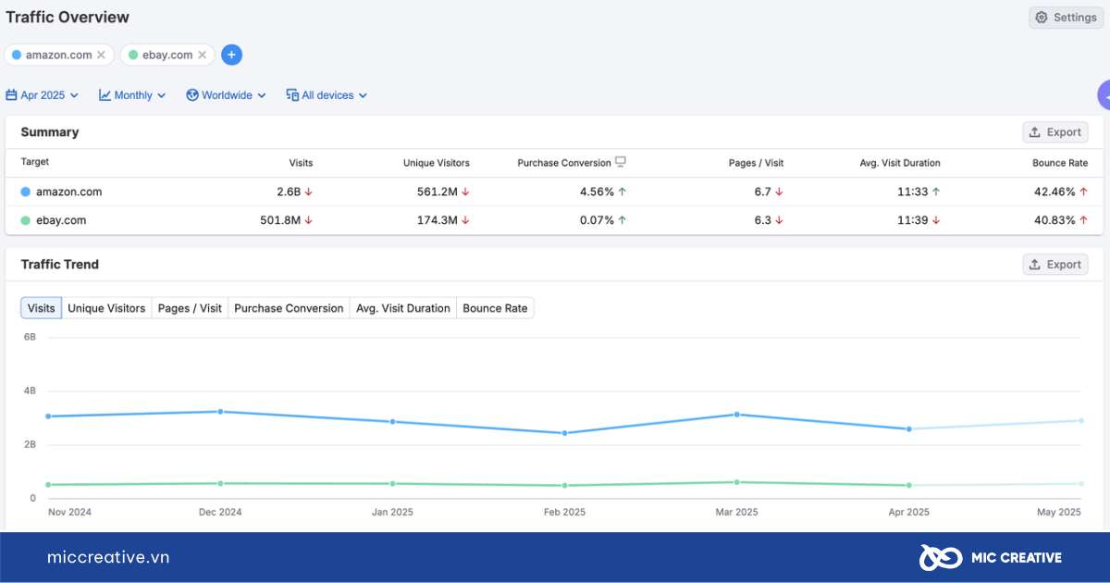Viewport: 1110px width, 583px height.
Task: Click ebay.com unique visitors value 174.3M
Action: click(438, 221)
